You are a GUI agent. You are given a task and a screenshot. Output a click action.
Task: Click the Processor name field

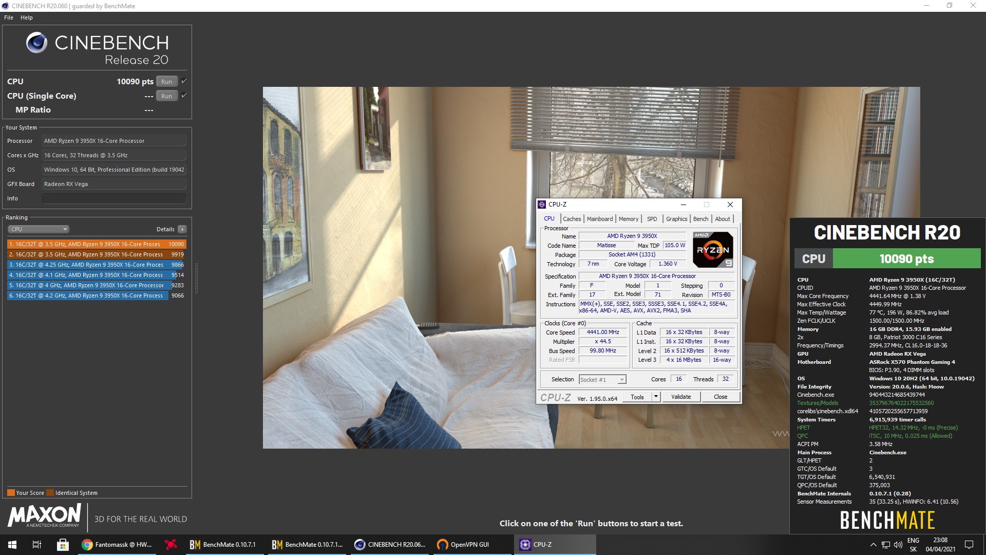coord(114,141)
